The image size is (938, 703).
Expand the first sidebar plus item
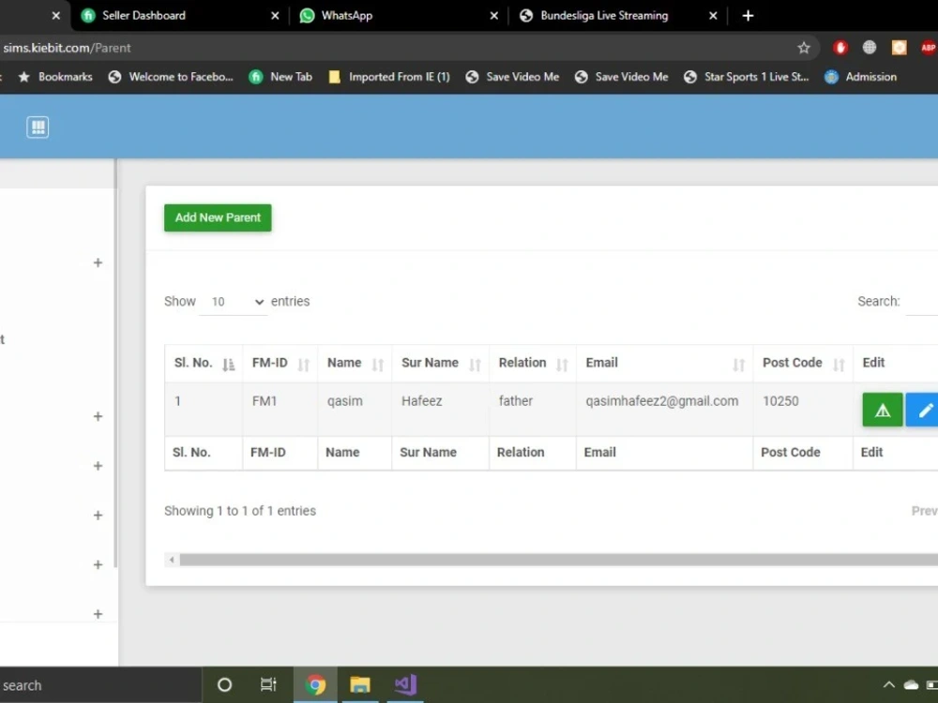pos(98,262)
